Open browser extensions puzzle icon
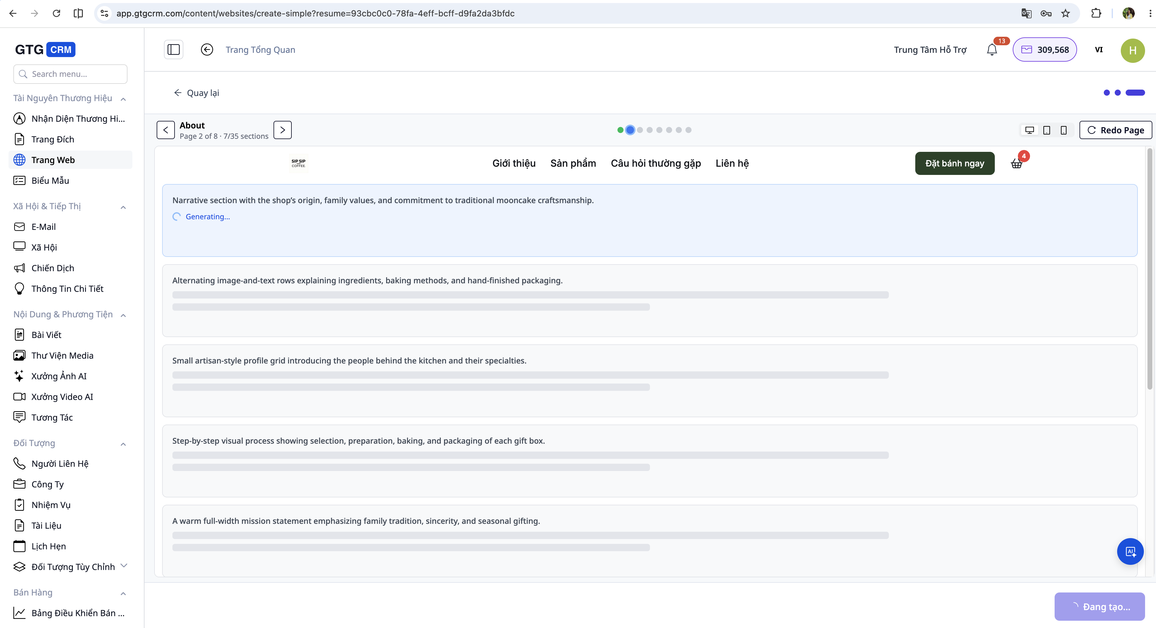This screenshot has width=1156, height=628. click(1096, 13)
